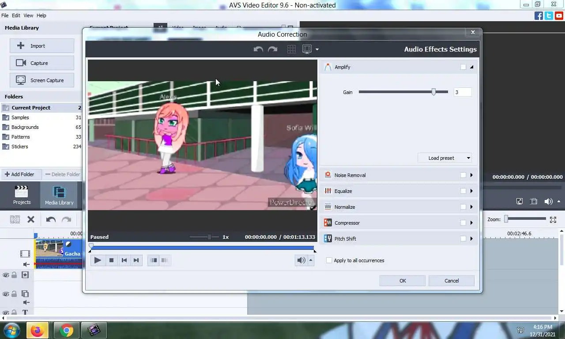Screen dimensions: 565x339
Task: Click Add Folder button
Action: pyautogui.click(x=21, y=174)
